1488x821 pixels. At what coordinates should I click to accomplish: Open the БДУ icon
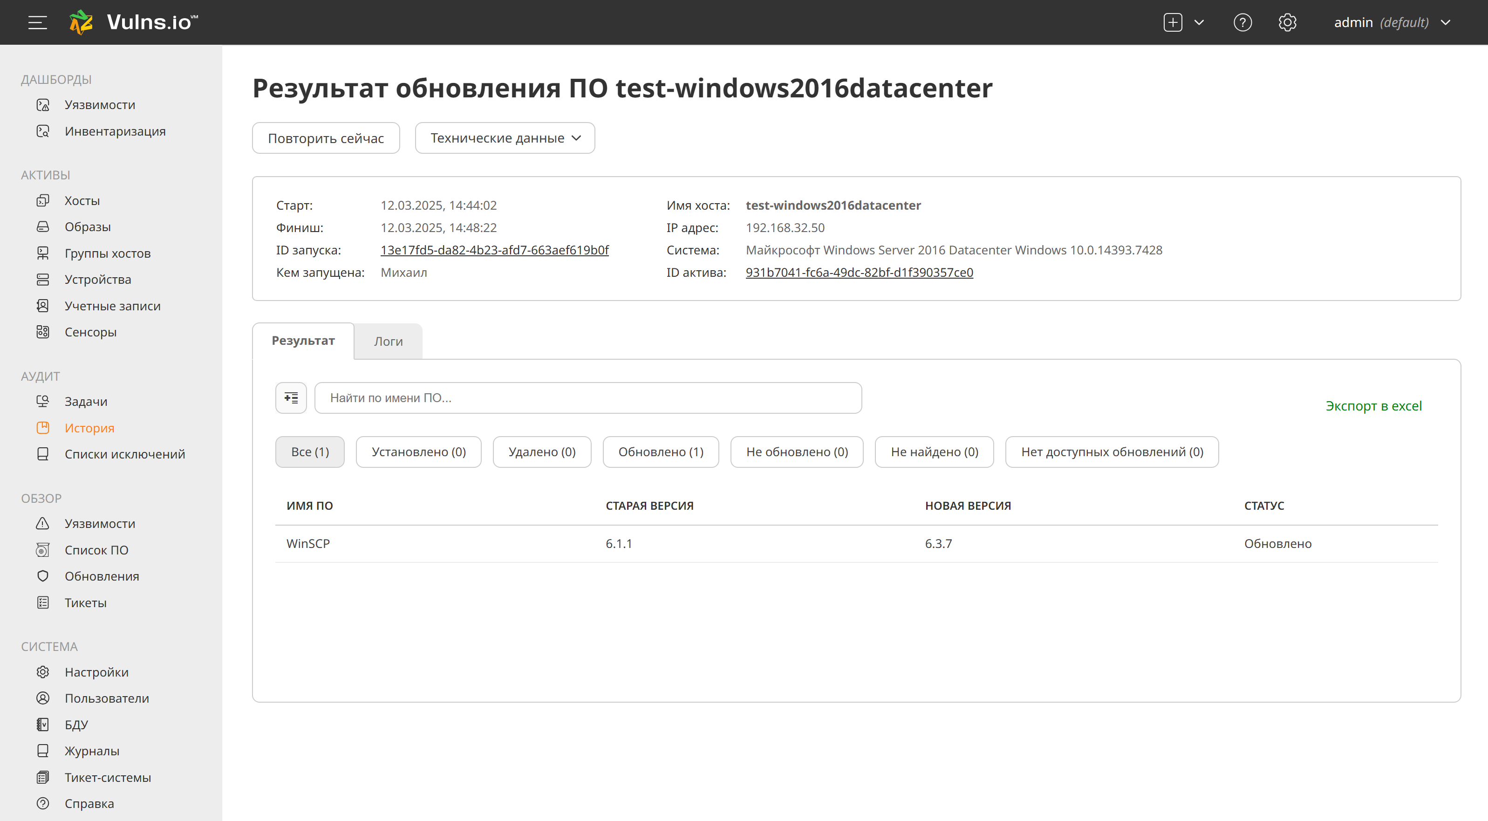click(43, 725)
